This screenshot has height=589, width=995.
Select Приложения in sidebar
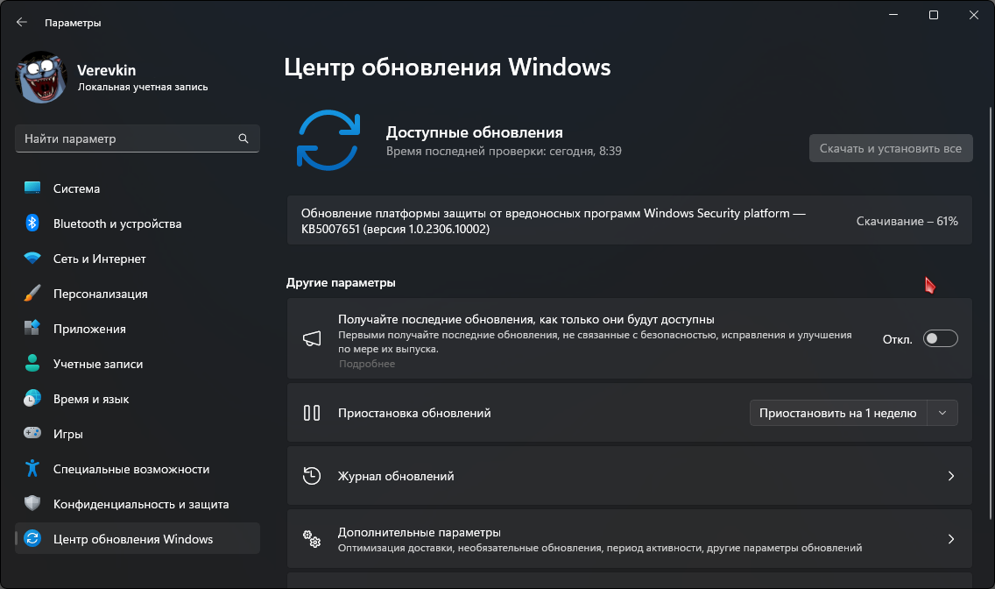coord(137,329)
